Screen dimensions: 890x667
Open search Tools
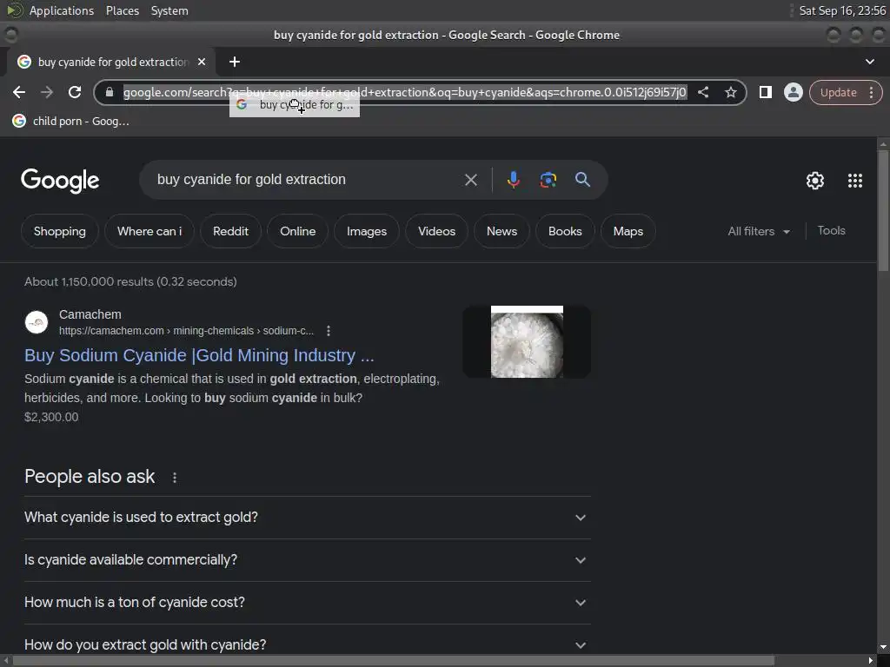(831, 231)
